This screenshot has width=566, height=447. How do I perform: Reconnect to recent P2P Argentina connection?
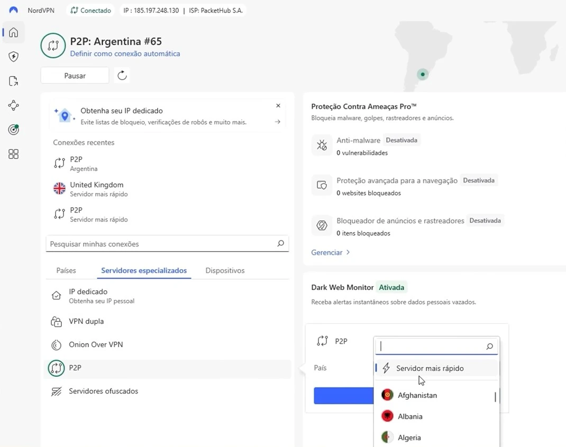[167, 163]
